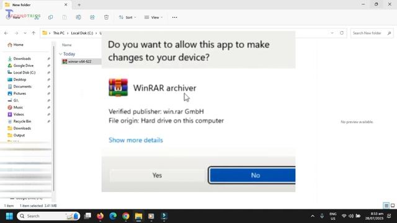
Task: Click the Paste icon in Explorer toolbar
Action: tap(65, 17)
